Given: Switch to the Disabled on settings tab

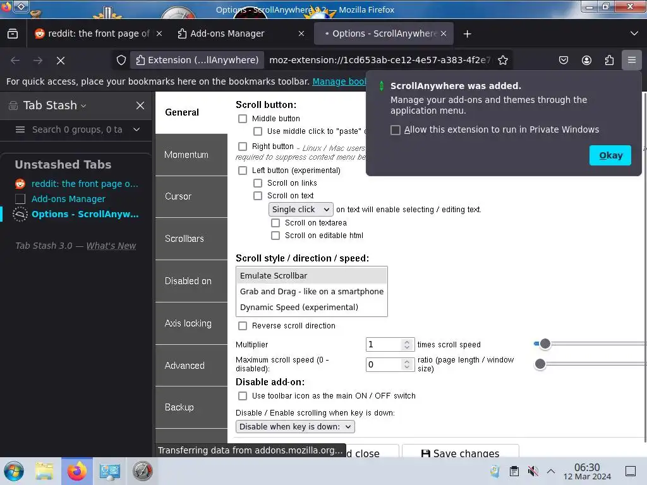Looking at the screenshot, I should 191,281.
